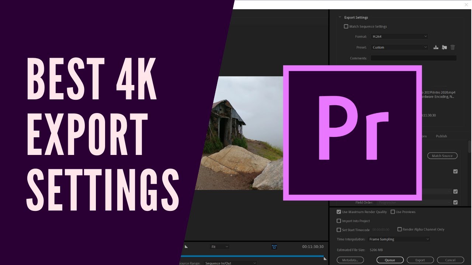The image size is (472, 265).
Task: Click the large Premiere Pro Pr logo
Action: pos(352,133)
